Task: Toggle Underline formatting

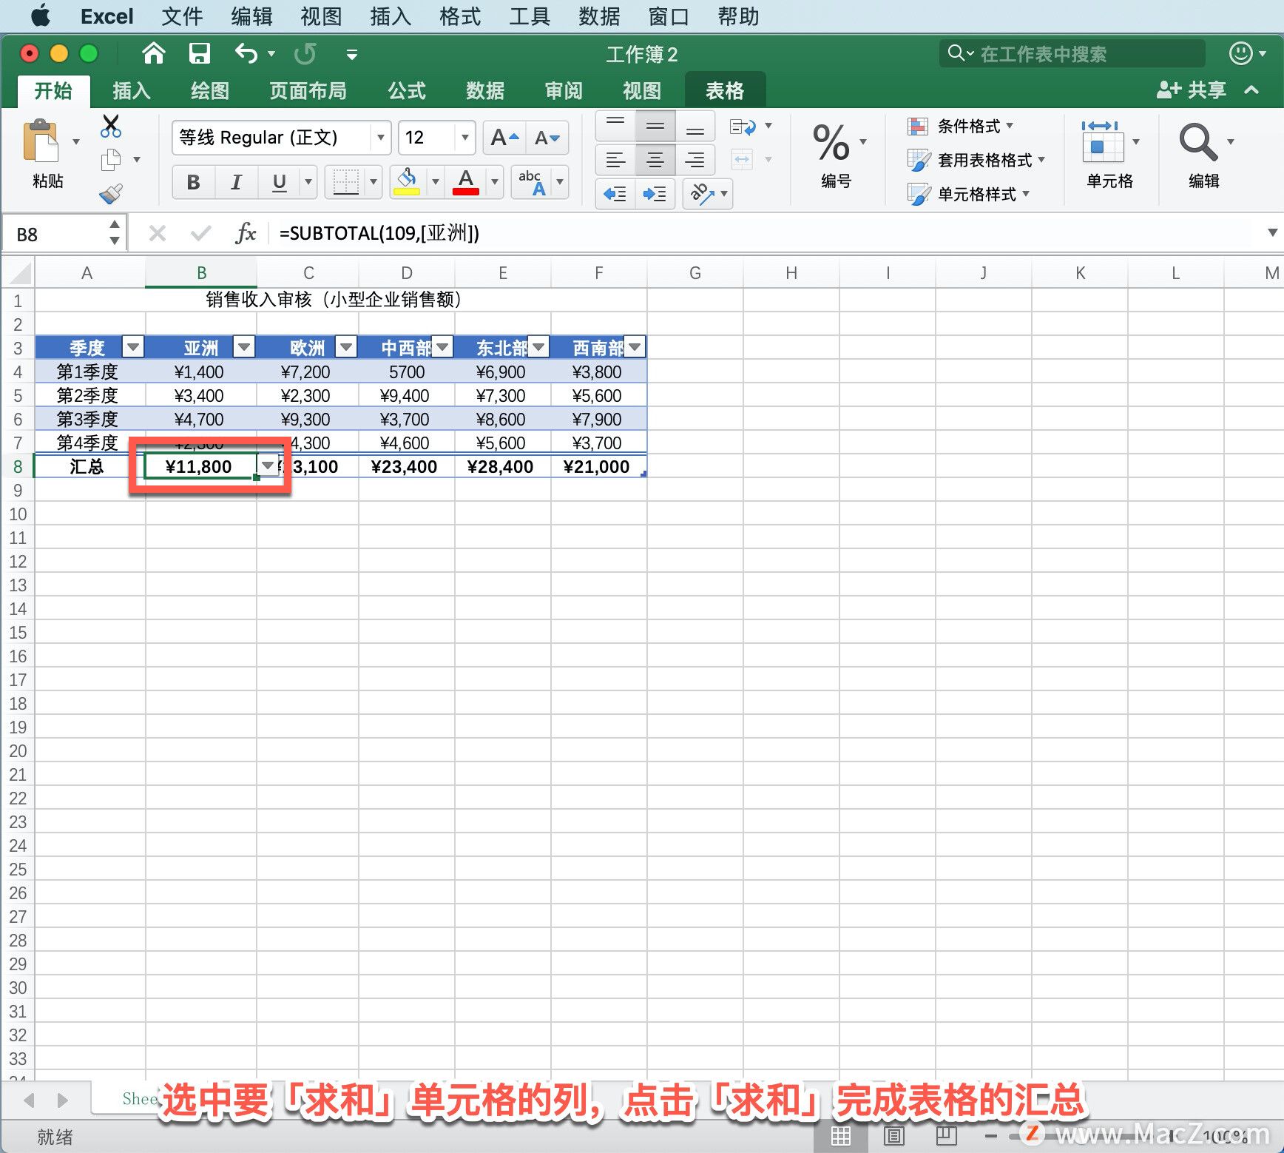Action: [279, 182]
